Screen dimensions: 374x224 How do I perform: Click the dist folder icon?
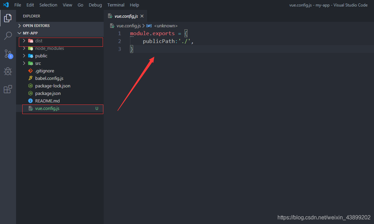(30, 41)
